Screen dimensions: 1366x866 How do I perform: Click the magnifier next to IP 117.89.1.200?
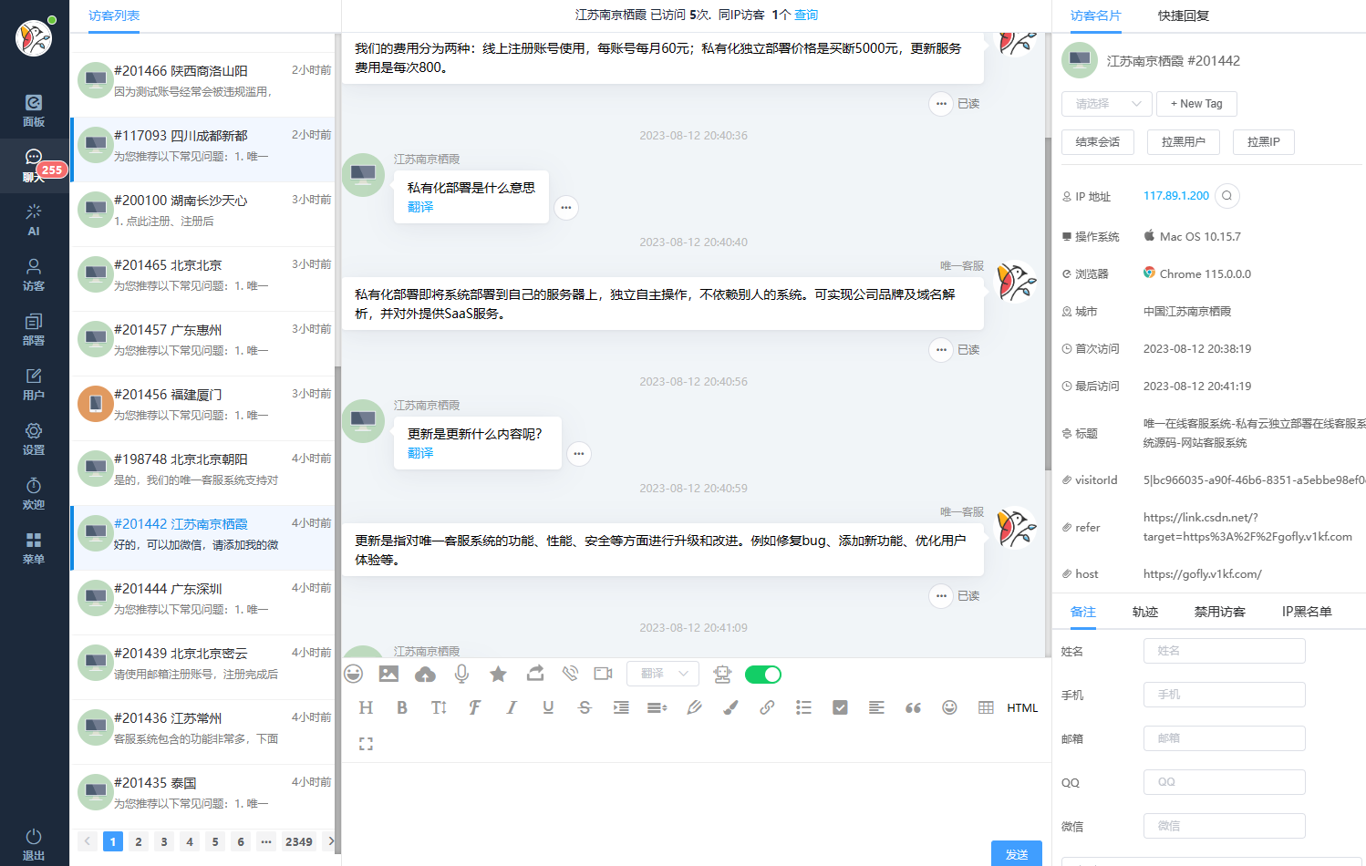pos(1227,195)
